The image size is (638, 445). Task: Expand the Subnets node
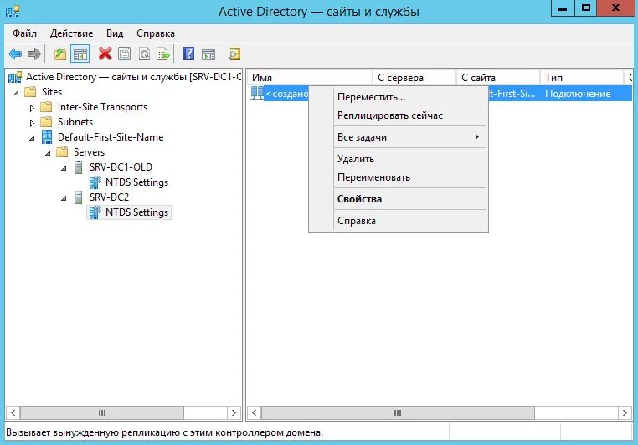pyautogui.click(x=32, y=123)
